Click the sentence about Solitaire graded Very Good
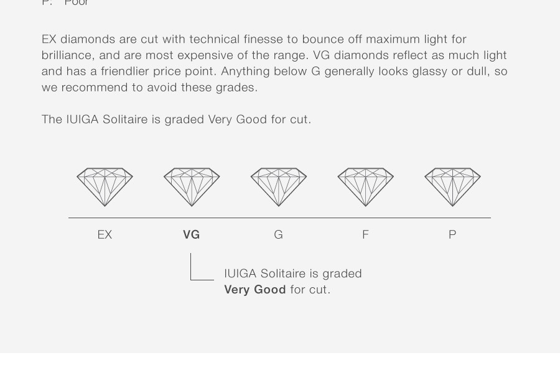 click(x=177, y=119)
